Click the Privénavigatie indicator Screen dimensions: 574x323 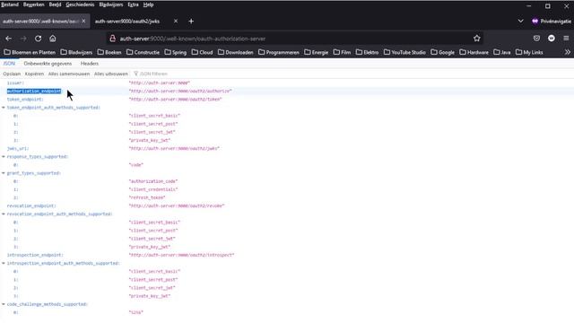tap(552, 22)
